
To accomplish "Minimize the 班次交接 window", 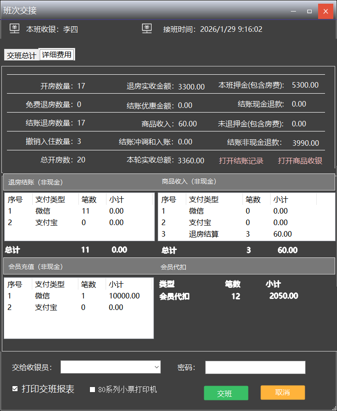I will coord(293,11).
